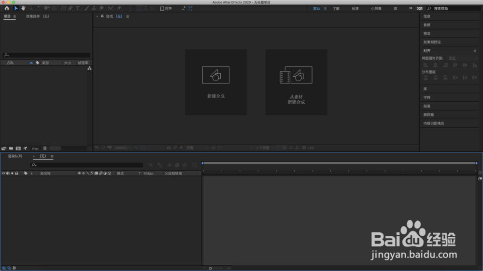Expand the workspace overflow chevron
Viewport: 483px width, 271px height.
411,8
